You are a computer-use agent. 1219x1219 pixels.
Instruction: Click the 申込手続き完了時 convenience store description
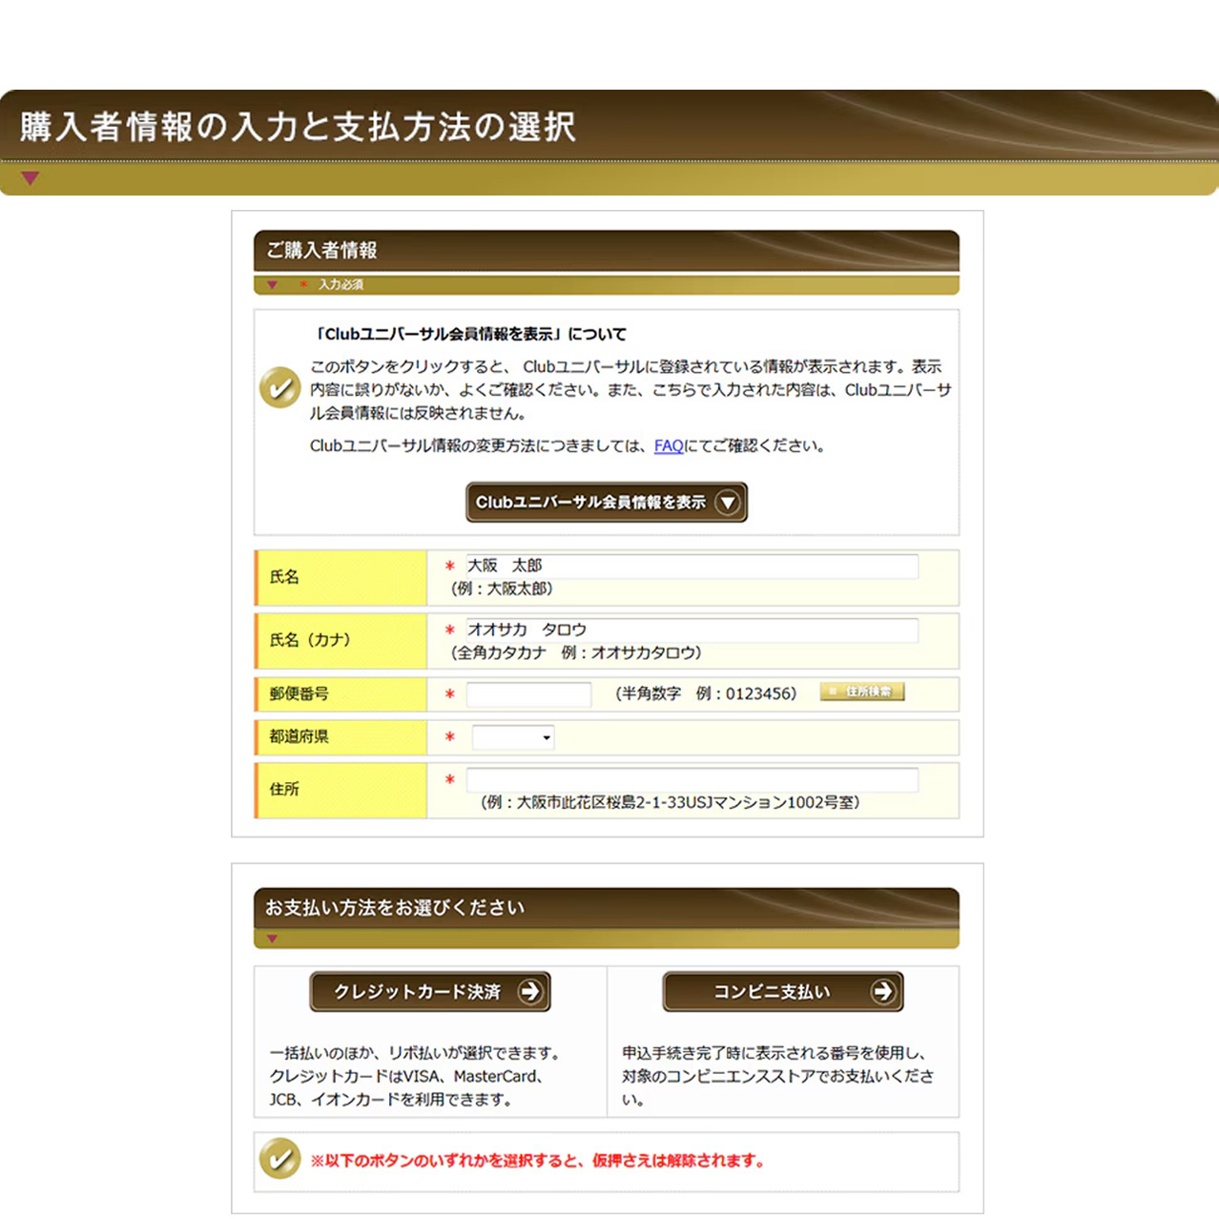pyautogui.click(x=778, y=1076)
